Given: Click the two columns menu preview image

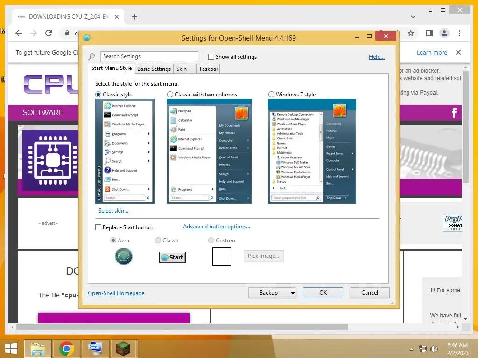Looking at the screenshot, I should [x=209, y=151].
